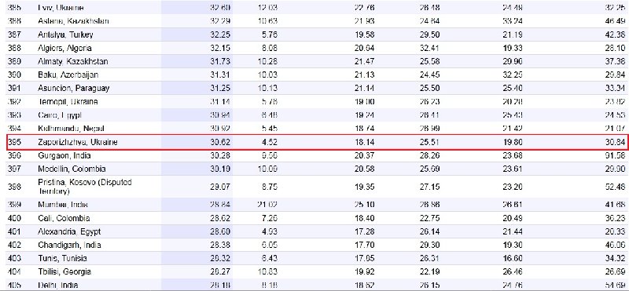
Task: Open the Zaporizhzhya, Ukraine city entry
Action: point(77,142)
